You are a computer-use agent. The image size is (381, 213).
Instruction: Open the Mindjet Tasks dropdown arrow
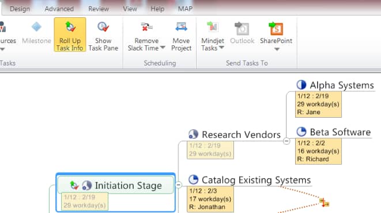[221, 48]
